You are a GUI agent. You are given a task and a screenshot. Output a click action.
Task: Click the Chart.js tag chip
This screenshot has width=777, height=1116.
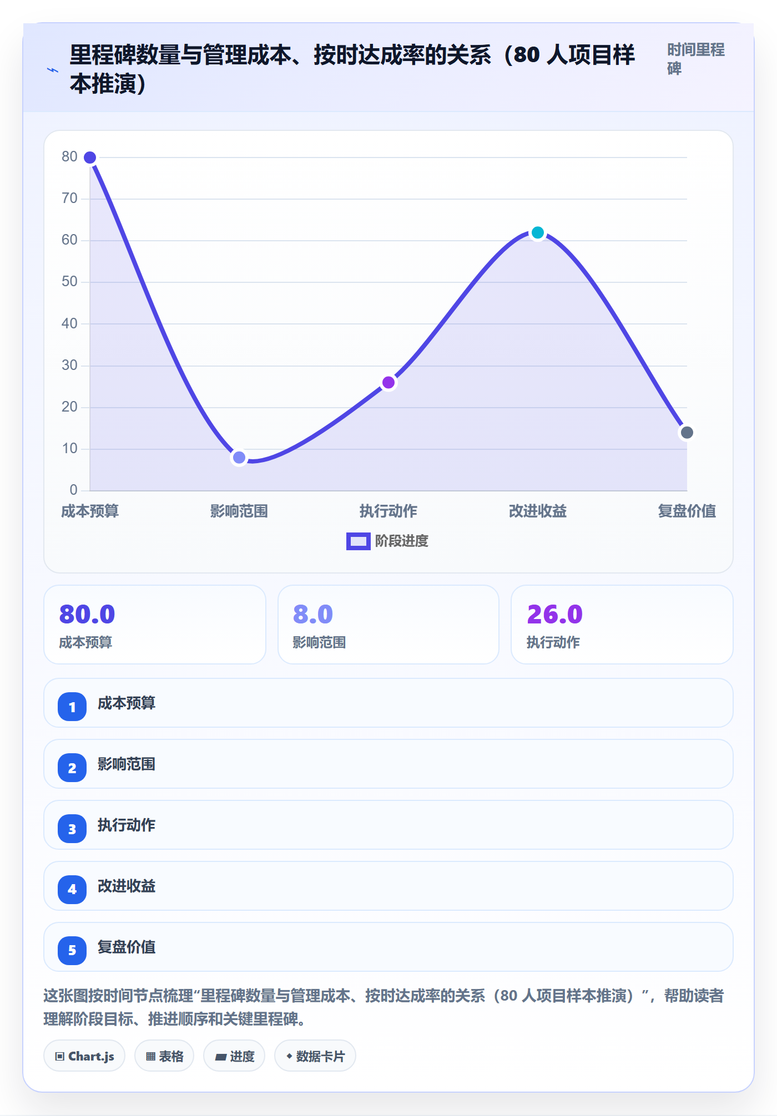(x=84, y=1056)
